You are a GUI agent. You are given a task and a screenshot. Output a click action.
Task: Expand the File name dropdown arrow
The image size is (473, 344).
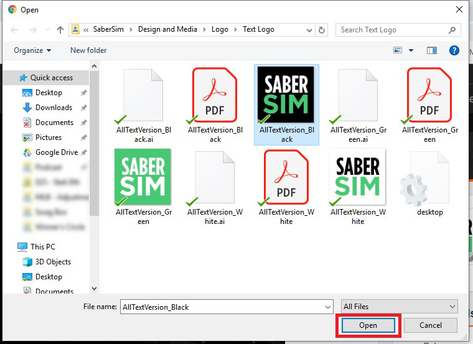328,307
